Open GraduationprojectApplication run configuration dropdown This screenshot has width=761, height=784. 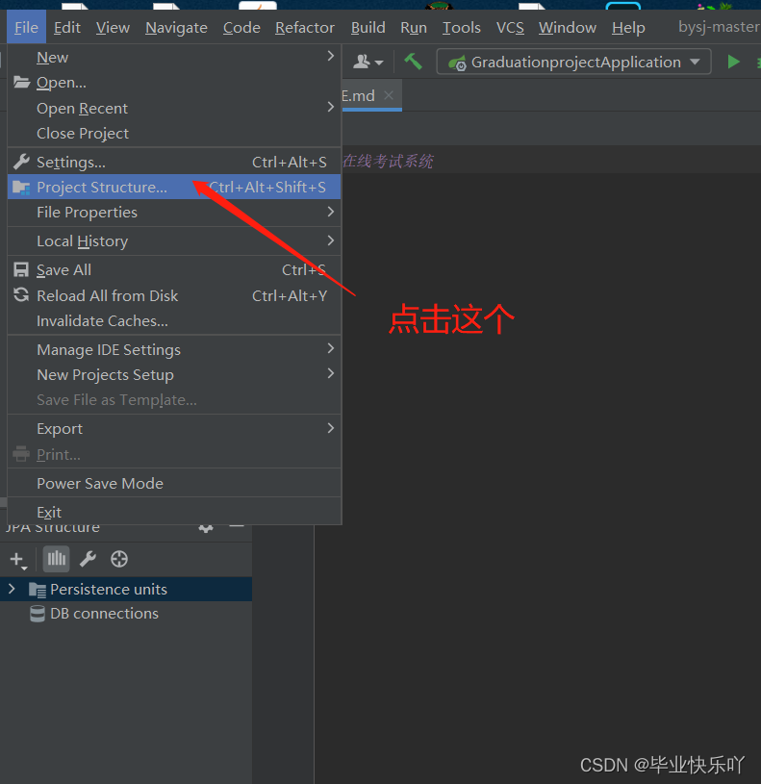(x=574, y=62)
